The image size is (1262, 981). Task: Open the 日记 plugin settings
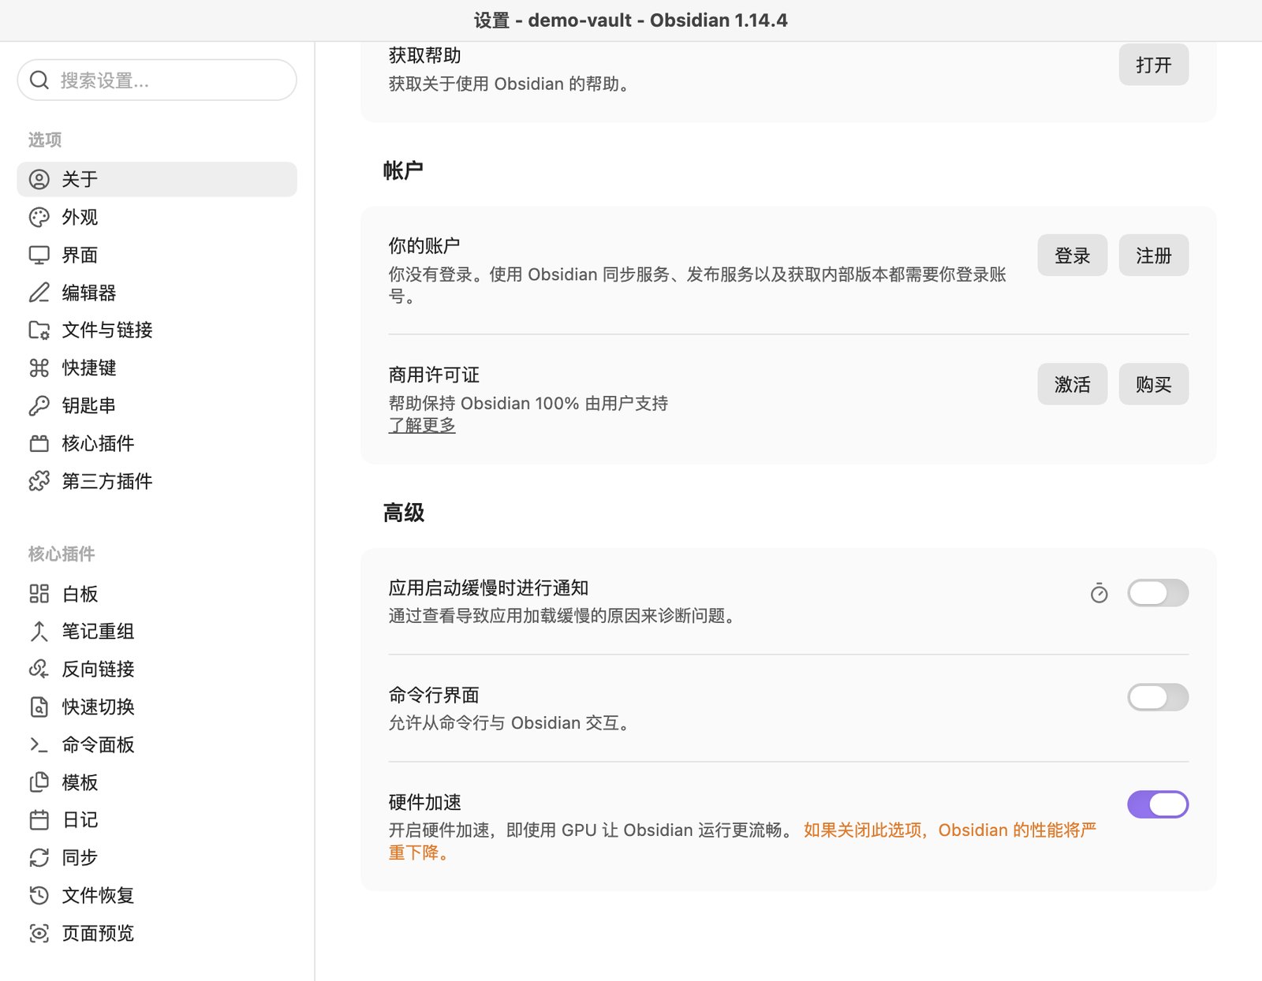click(157, 819)
